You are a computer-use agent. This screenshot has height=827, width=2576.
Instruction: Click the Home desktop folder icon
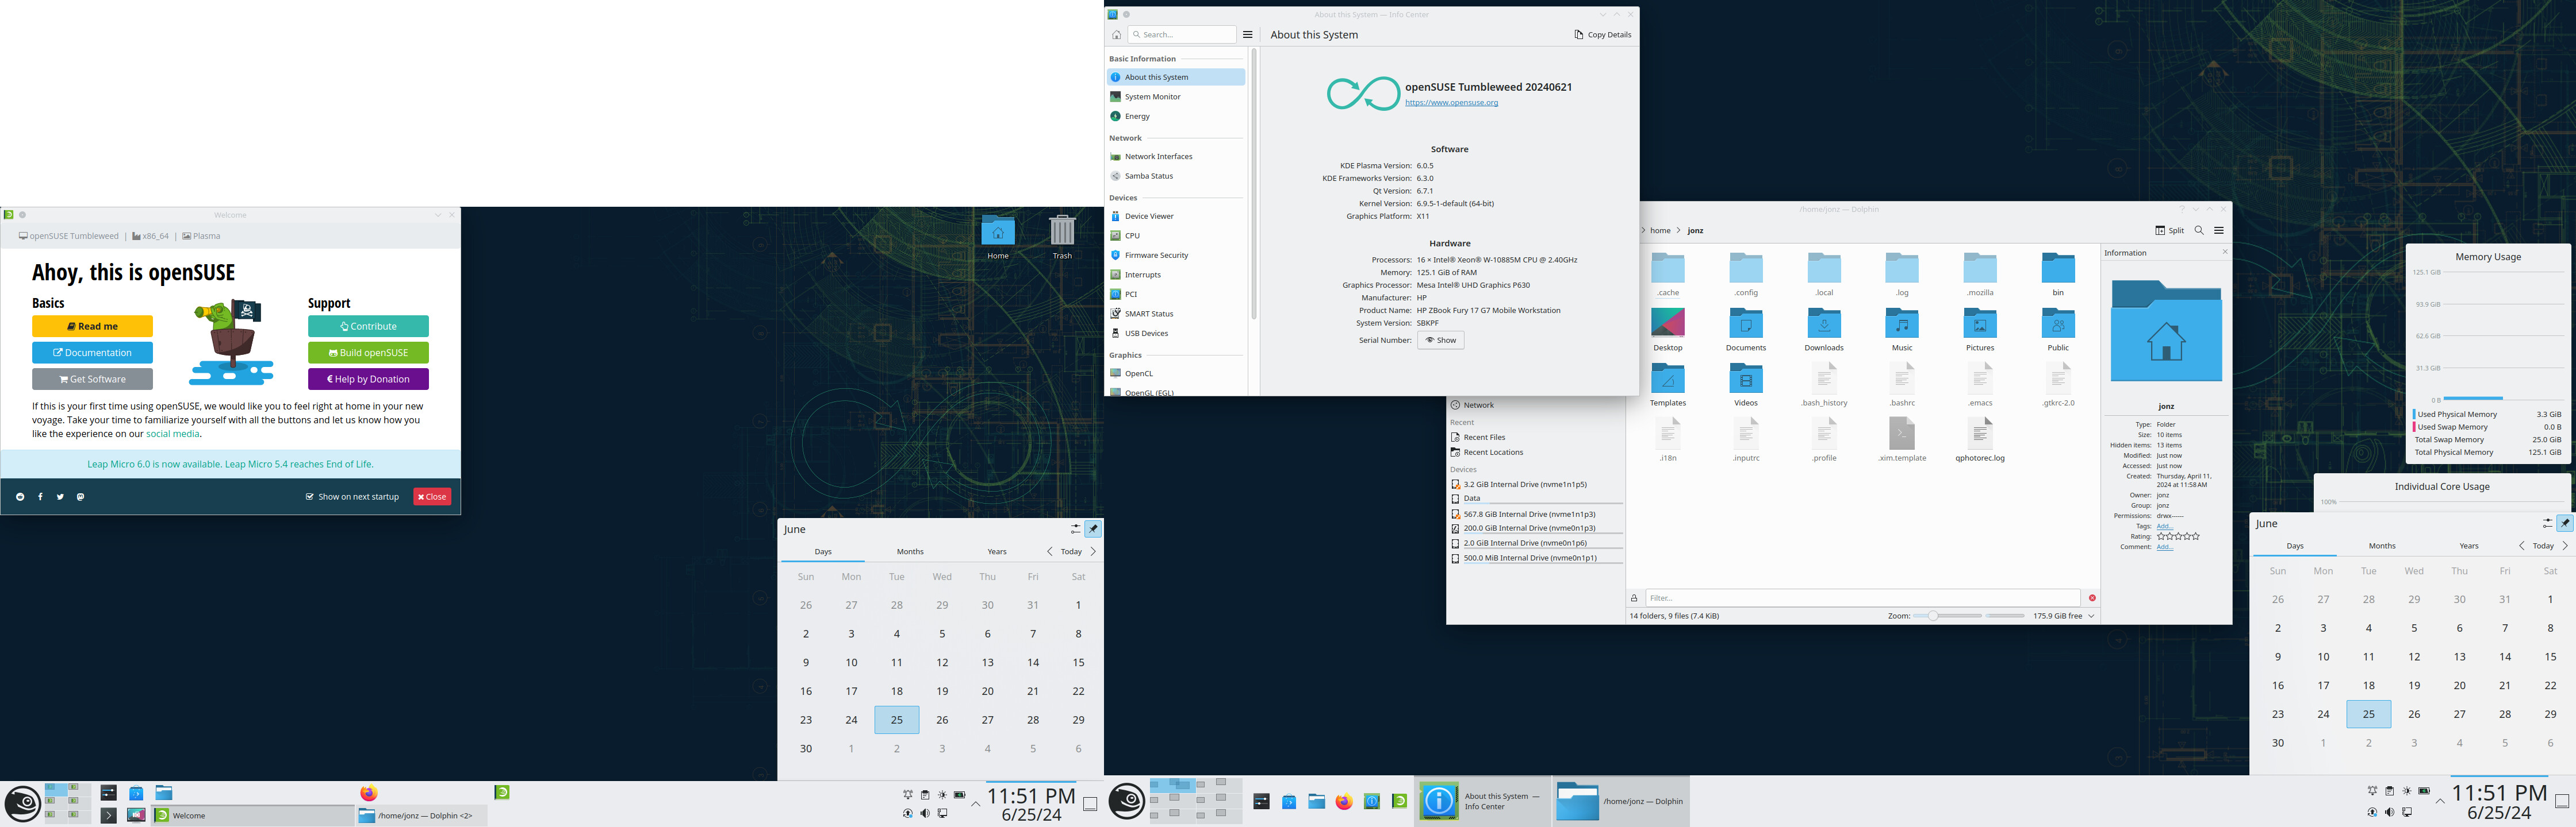click(x=997, y=237)
